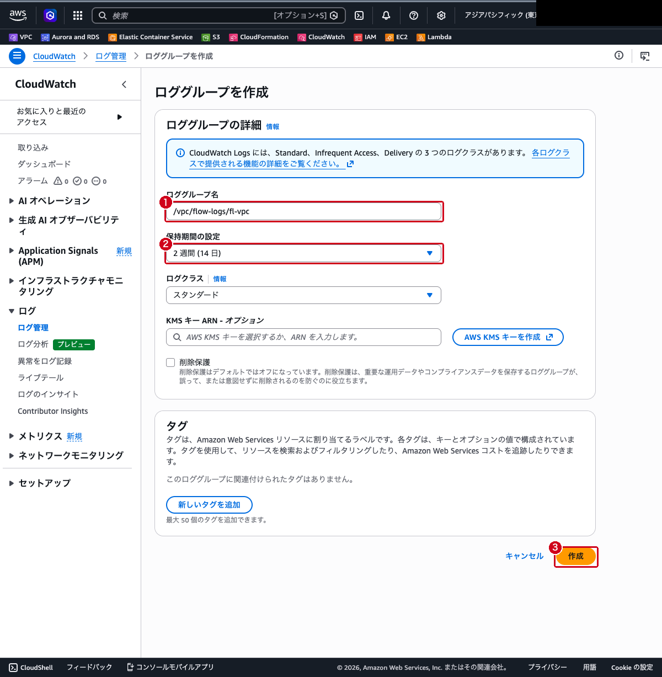Follow the ログ管理 breadcrumb link
Screen dimensions: 662x677
[x=111, y=56]
